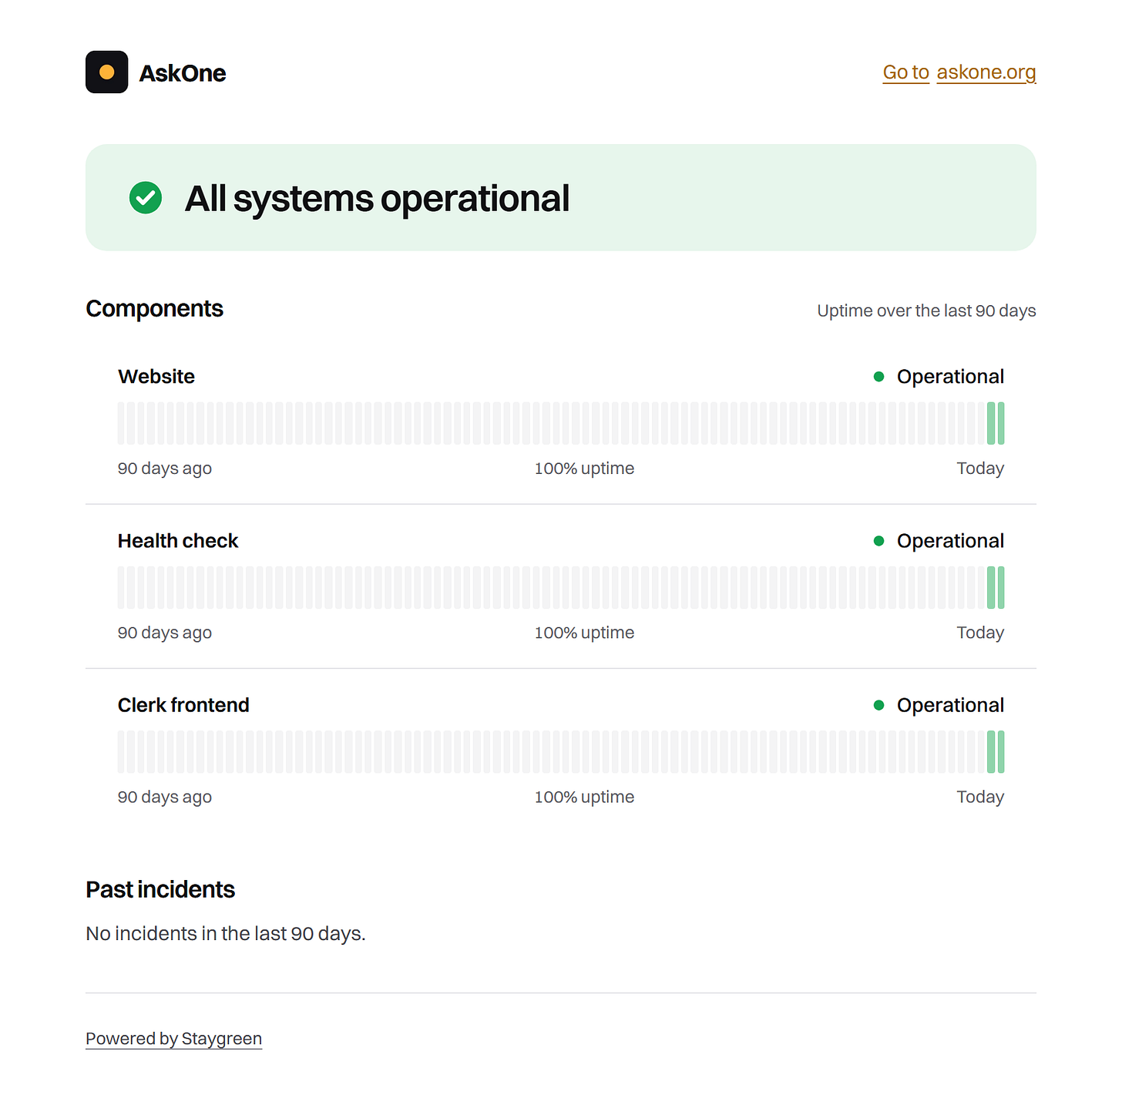Viewport: 1122px width, 1095px height.
Task: Click "90 days ago" under Website
Action: coord(165,469)
